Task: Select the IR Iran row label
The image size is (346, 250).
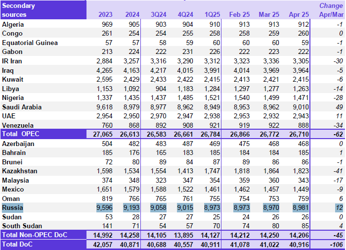Action: 12,61
